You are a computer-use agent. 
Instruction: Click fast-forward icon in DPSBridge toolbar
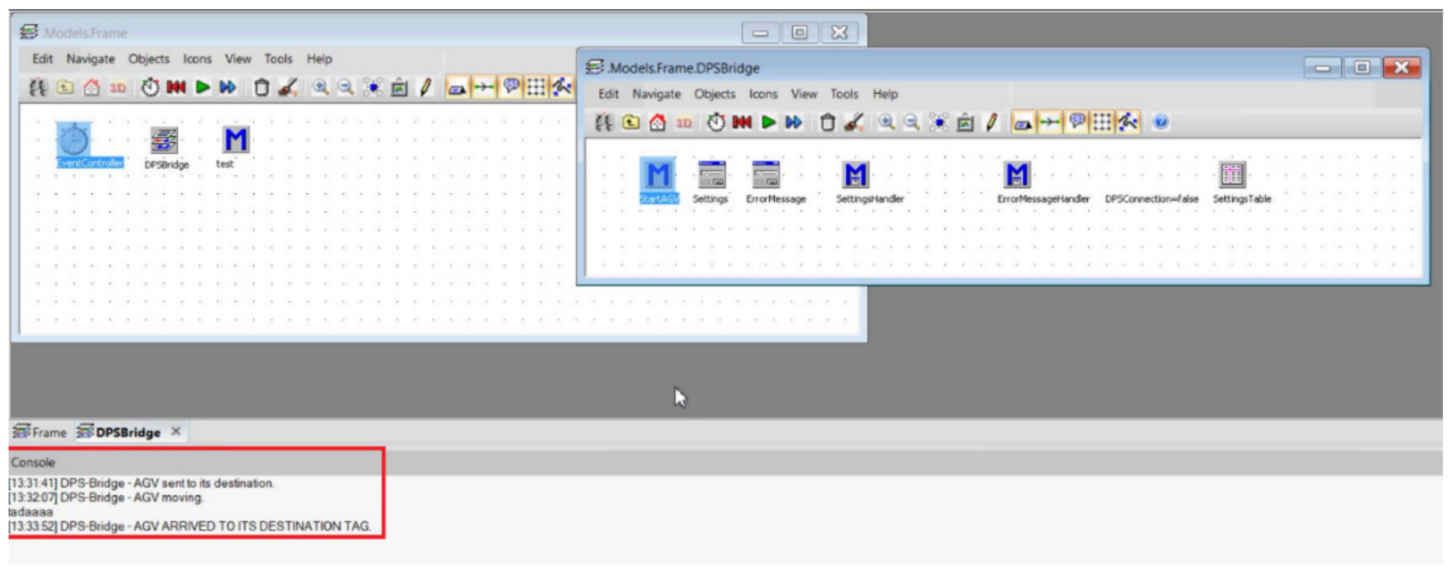pyautogui.click(x=794, y=122)
